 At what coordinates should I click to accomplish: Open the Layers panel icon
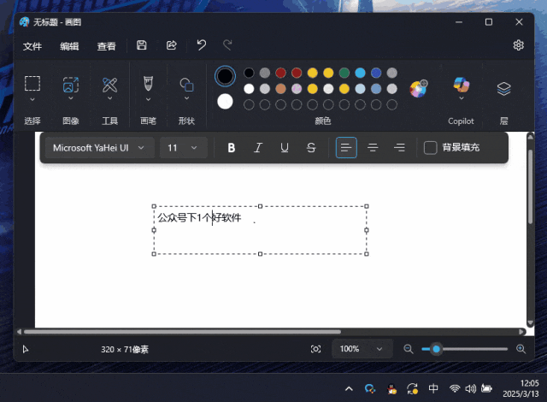pos(503,89)
